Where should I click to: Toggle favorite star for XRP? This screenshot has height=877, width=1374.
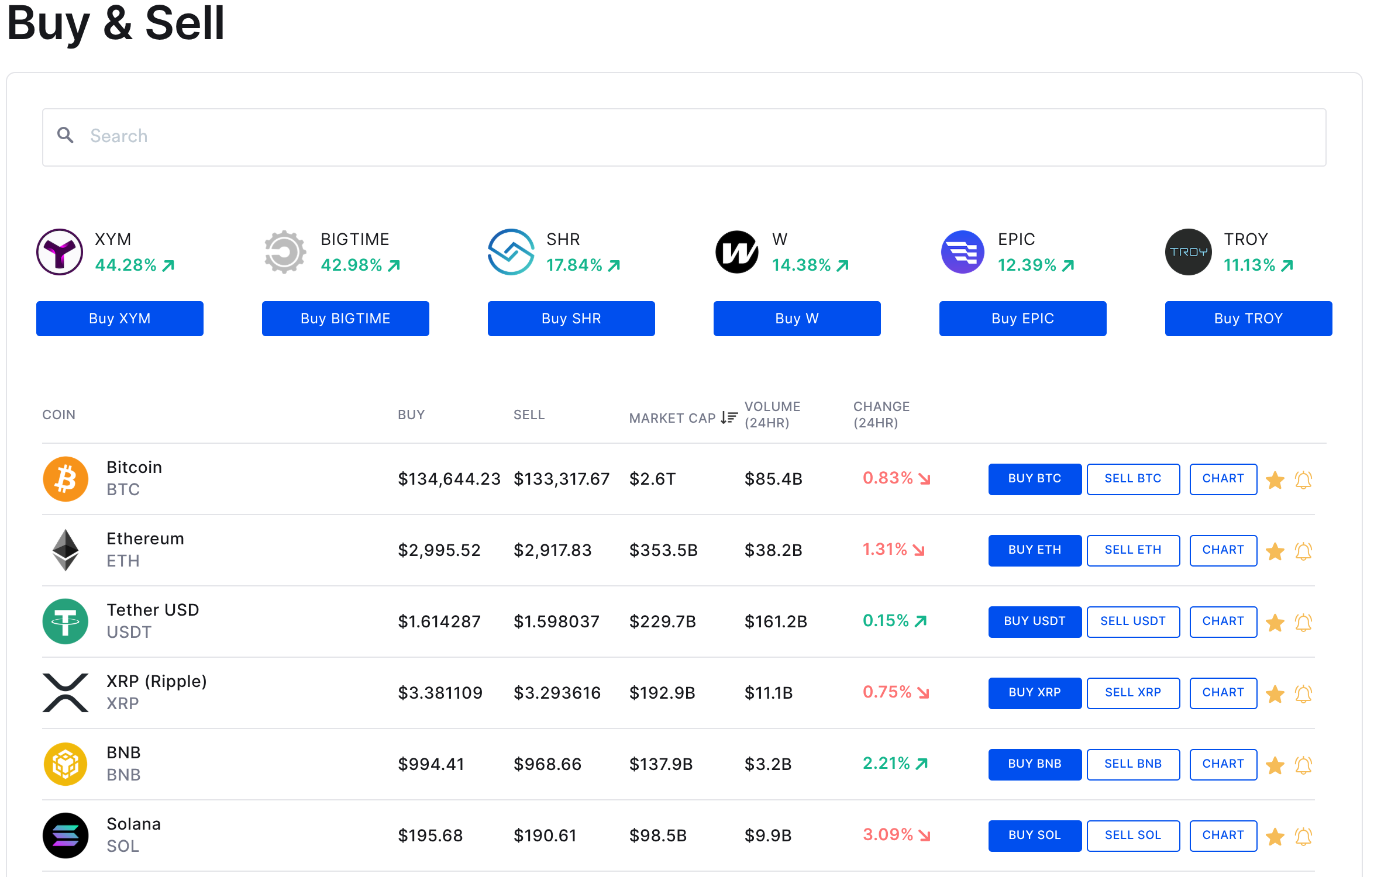click(1275, 694)
